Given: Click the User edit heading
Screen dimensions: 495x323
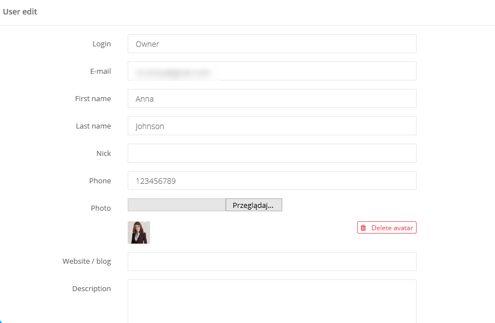Looking at the screenshot, I should click(x=20, y=12).
